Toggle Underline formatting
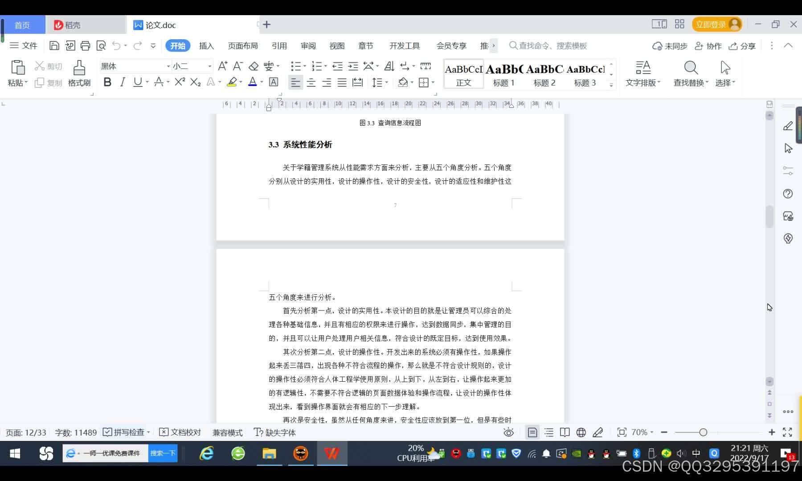The width and height of the screenshot is (802, 481). (x=138, y=82)
